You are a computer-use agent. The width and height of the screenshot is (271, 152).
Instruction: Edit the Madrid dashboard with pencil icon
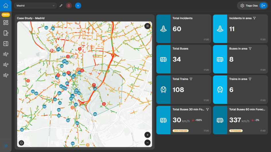[x=61, y=6]
